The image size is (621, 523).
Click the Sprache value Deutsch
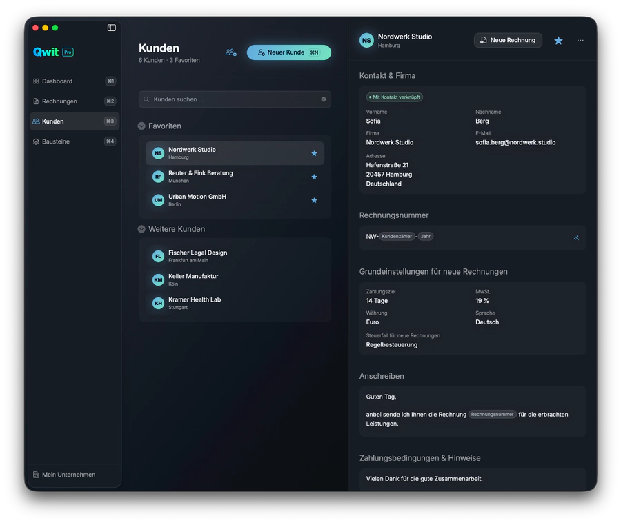487,322
